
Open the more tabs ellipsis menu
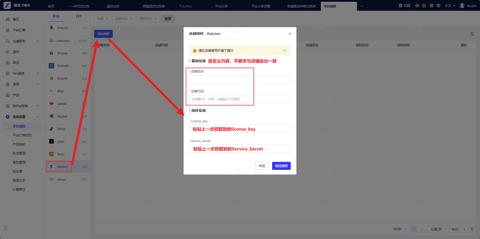click(x=362, y=6)
